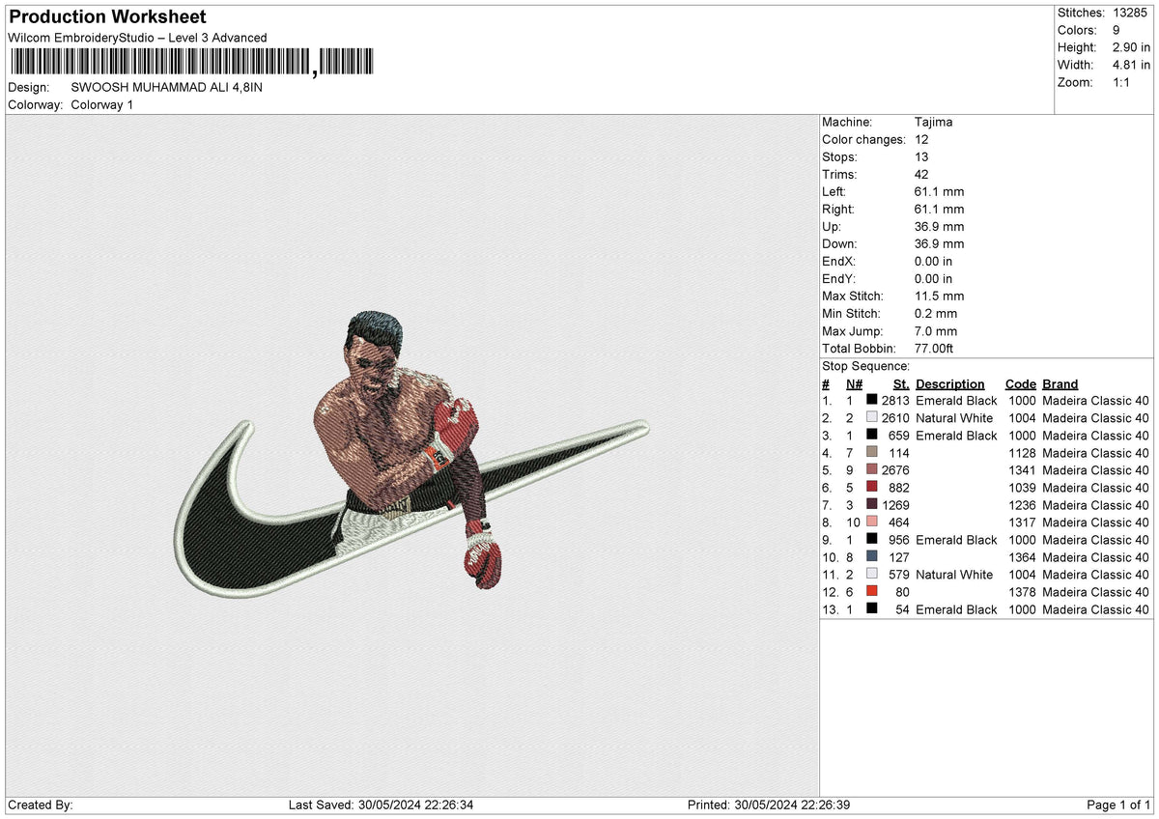
Task: Click the 'Printed: 30/05/2024 22:26:39' footer text
Action: [x=769, y=805]
